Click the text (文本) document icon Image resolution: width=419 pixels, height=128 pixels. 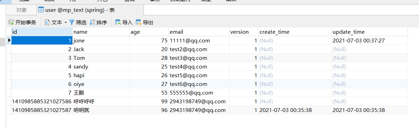47,22
